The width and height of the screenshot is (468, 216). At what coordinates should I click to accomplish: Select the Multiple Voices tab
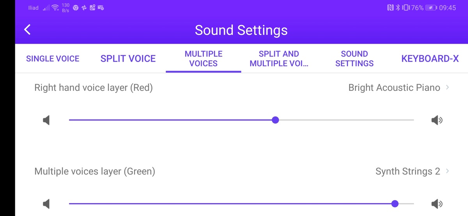point(204,58)
